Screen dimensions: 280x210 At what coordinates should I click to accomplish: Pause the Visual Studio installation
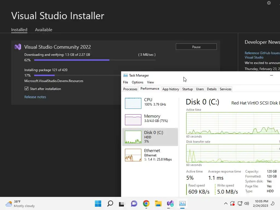click(x=196, y=47)
